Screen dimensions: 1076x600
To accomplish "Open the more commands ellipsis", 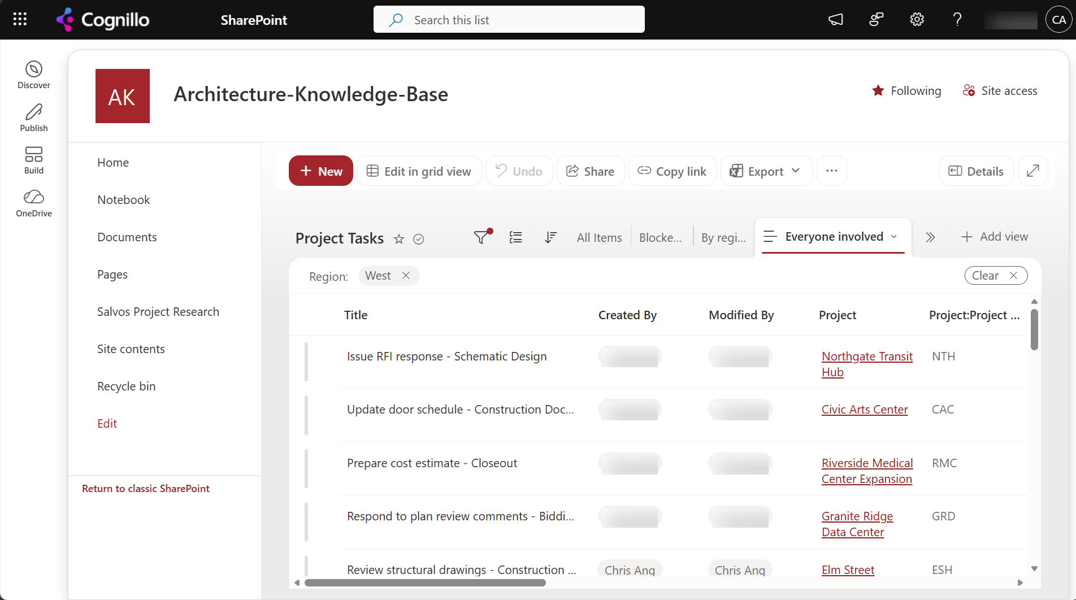I will (x=831, y=171).
